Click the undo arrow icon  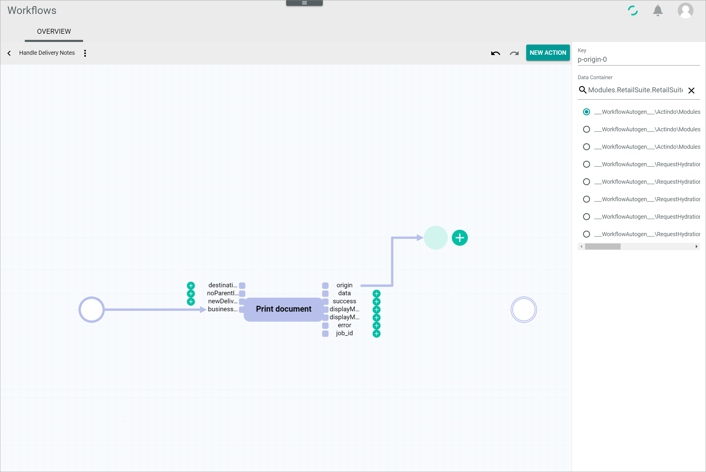point(495,53)
